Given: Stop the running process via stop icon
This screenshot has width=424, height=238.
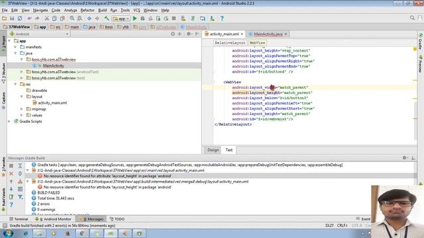Looking at the screenshot, I should (174, 19).
